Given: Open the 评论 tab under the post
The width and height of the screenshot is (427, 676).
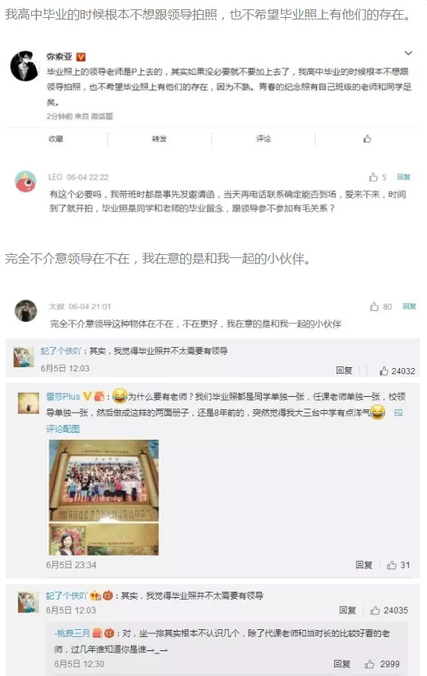Looking at the screenshot, I should point(263,139).
